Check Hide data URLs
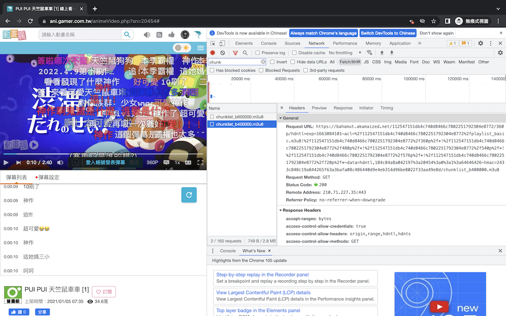The height and width of the screenshot is (316, 506). (292, 62)
